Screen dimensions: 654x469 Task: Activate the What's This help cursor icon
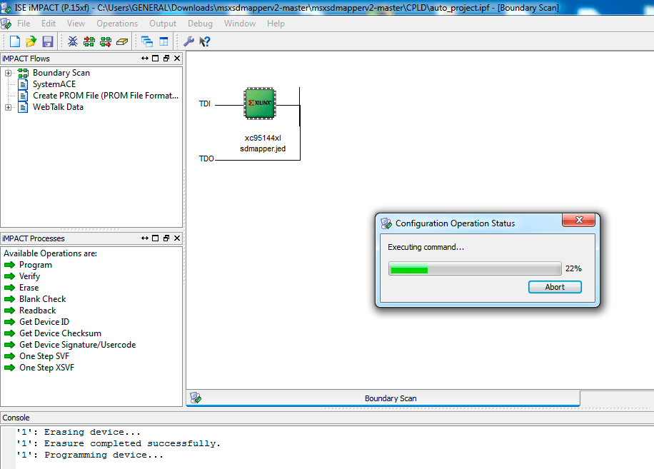pos(205,41)
